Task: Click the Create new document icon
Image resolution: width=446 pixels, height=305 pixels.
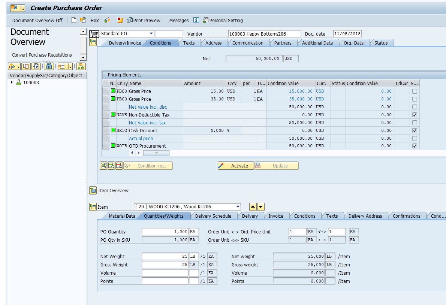Action: point(74,20)
